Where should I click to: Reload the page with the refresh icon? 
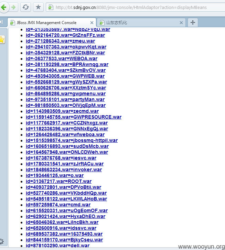tap(25, 7)
